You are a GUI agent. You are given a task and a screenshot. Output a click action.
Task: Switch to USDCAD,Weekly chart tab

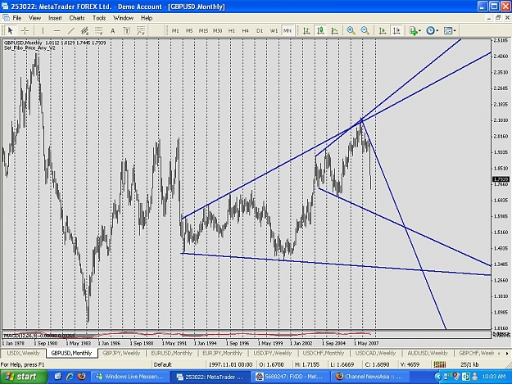[375, 354]
